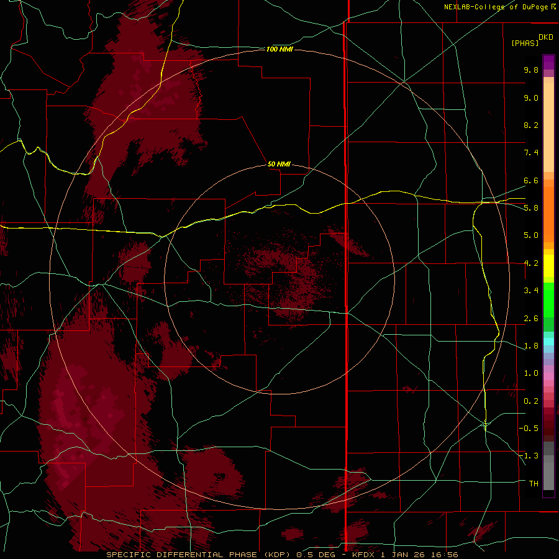Click the 9.8 value on the color scale
Viewport: 559px width, 559px height.
tap(531, 70)
